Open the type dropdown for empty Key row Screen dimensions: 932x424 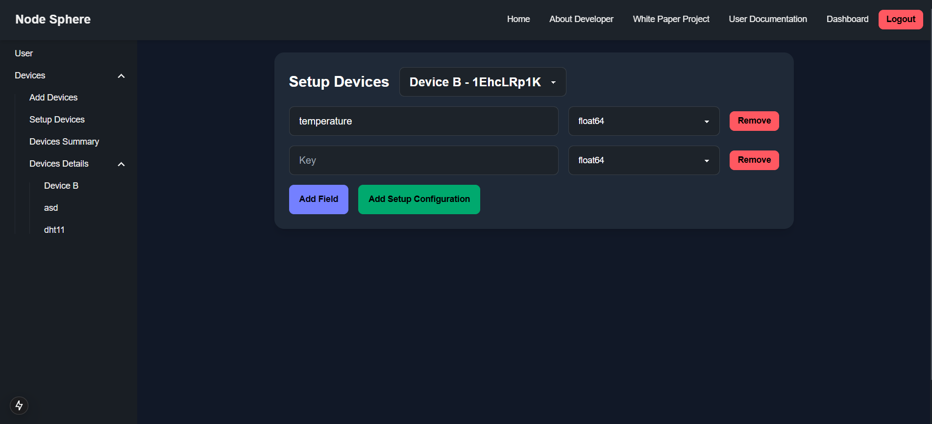[643, 160]
